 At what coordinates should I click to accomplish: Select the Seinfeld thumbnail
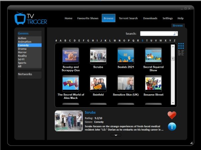98,84
